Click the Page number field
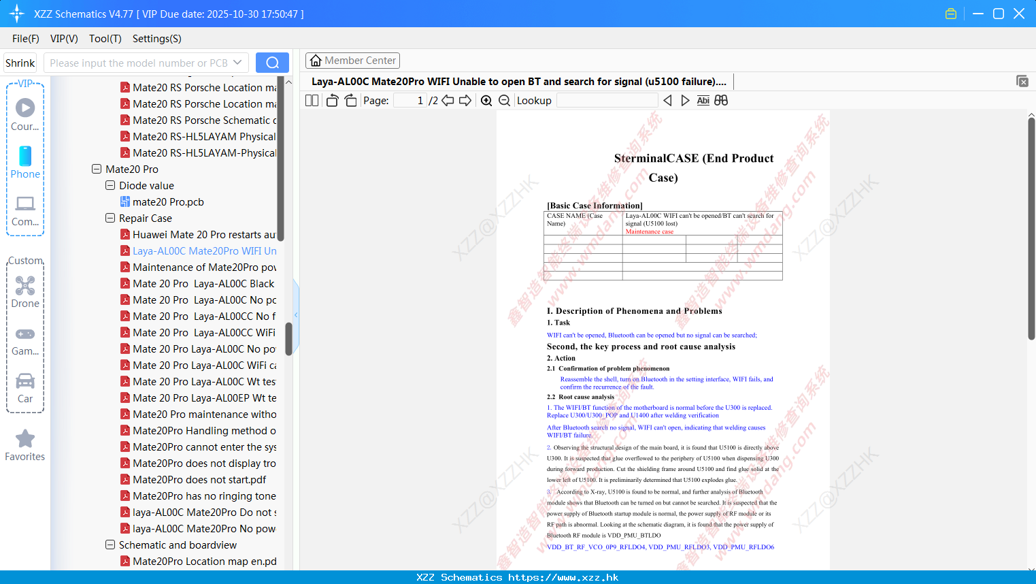1036x584 pixels. pos(410,100)
